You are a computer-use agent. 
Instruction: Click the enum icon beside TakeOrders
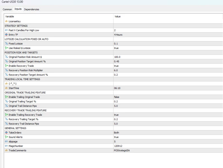pyautogui.click(x=6, y=133)
